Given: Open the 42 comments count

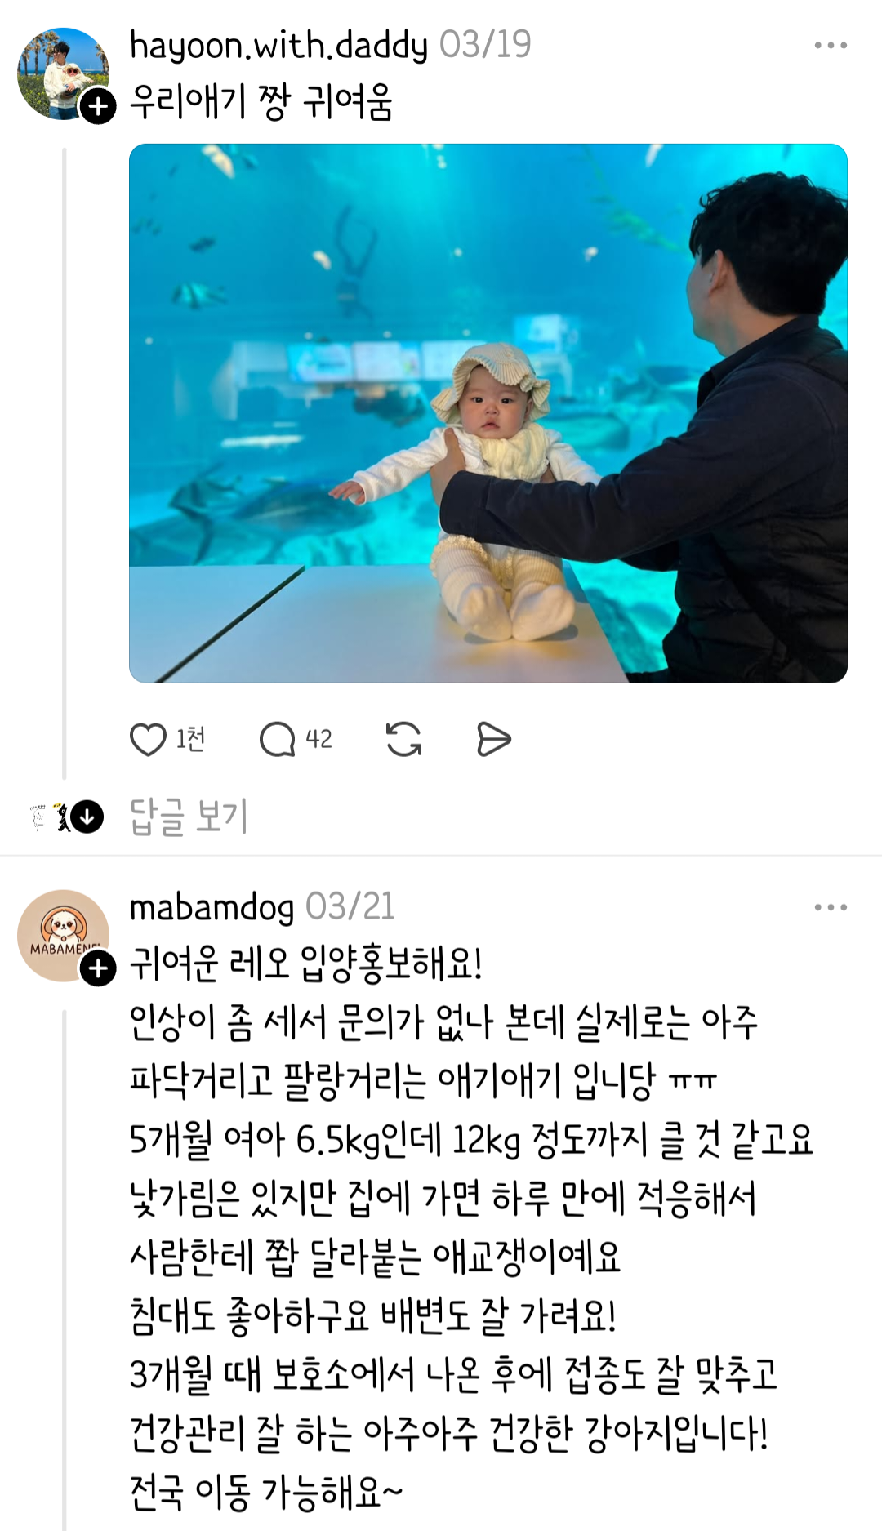Looking at the screenshot, I should coord(318,739).
